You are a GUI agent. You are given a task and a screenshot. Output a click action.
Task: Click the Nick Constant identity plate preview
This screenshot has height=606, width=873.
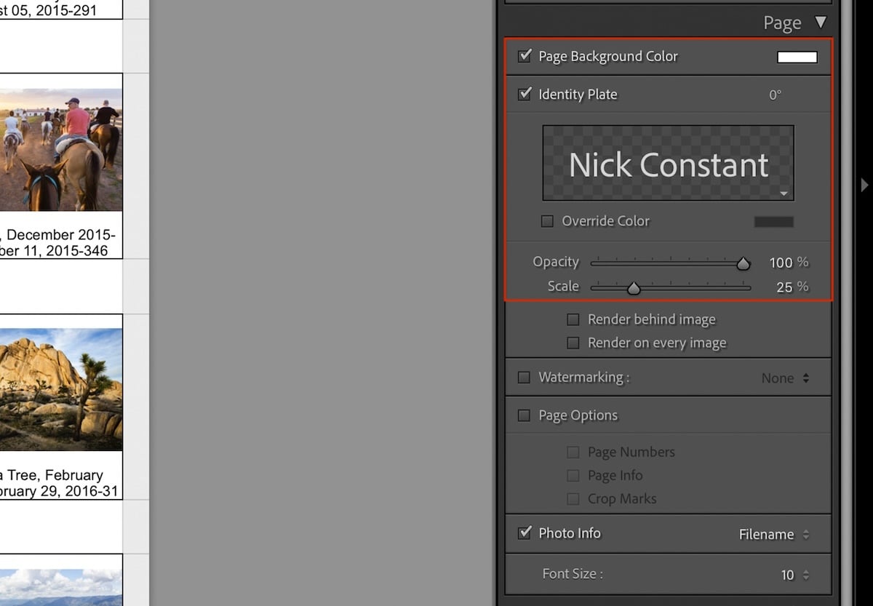click(x=668, y=162)
